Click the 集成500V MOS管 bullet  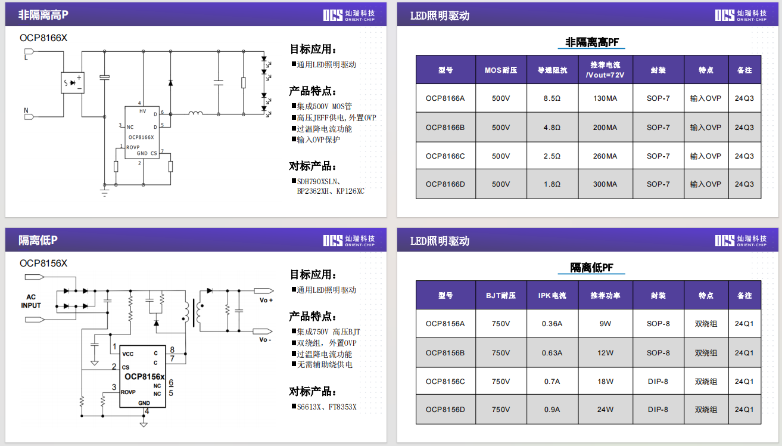pyautogui.click(x=322, y=107)
